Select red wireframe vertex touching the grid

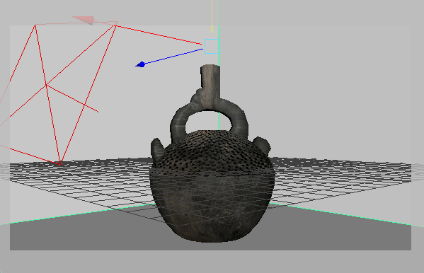click(x=59, y=163)
